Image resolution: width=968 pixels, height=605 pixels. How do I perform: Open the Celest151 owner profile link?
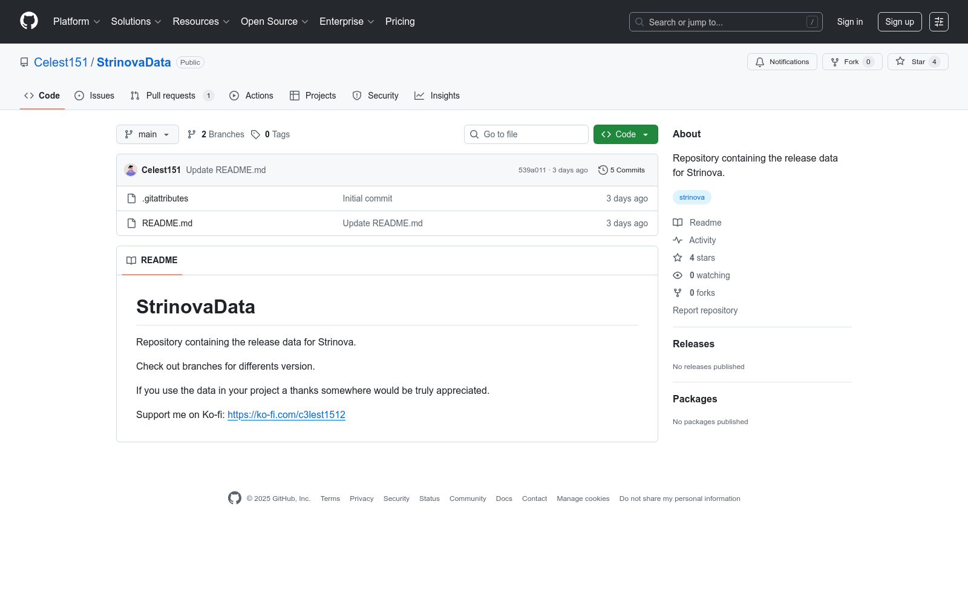[61, 62]
